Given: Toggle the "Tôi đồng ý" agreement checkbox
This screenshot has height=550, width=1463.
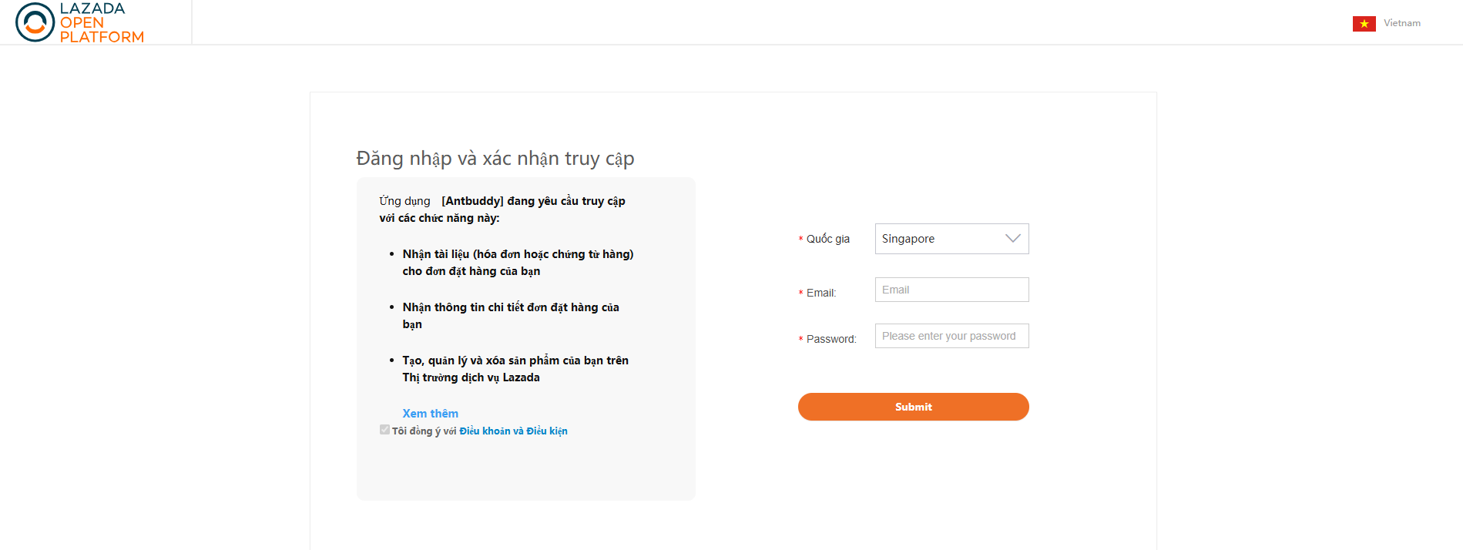Looking at the screenshot, I should 384,430.
